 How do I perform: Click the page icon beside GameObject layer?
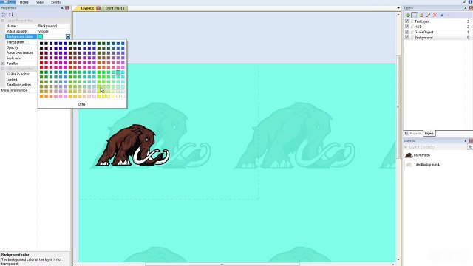click(412, 32)
